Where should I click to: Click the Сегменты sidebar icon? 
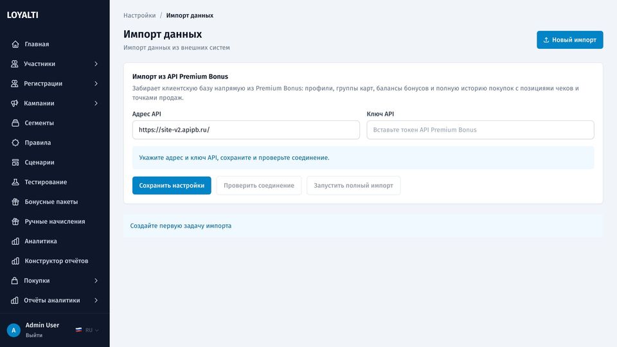coord(15,123)
